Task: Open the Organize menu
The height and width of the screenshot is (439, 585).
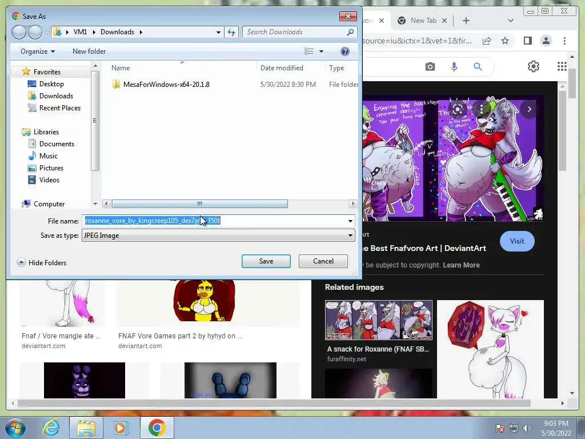Action: point(38,51)
